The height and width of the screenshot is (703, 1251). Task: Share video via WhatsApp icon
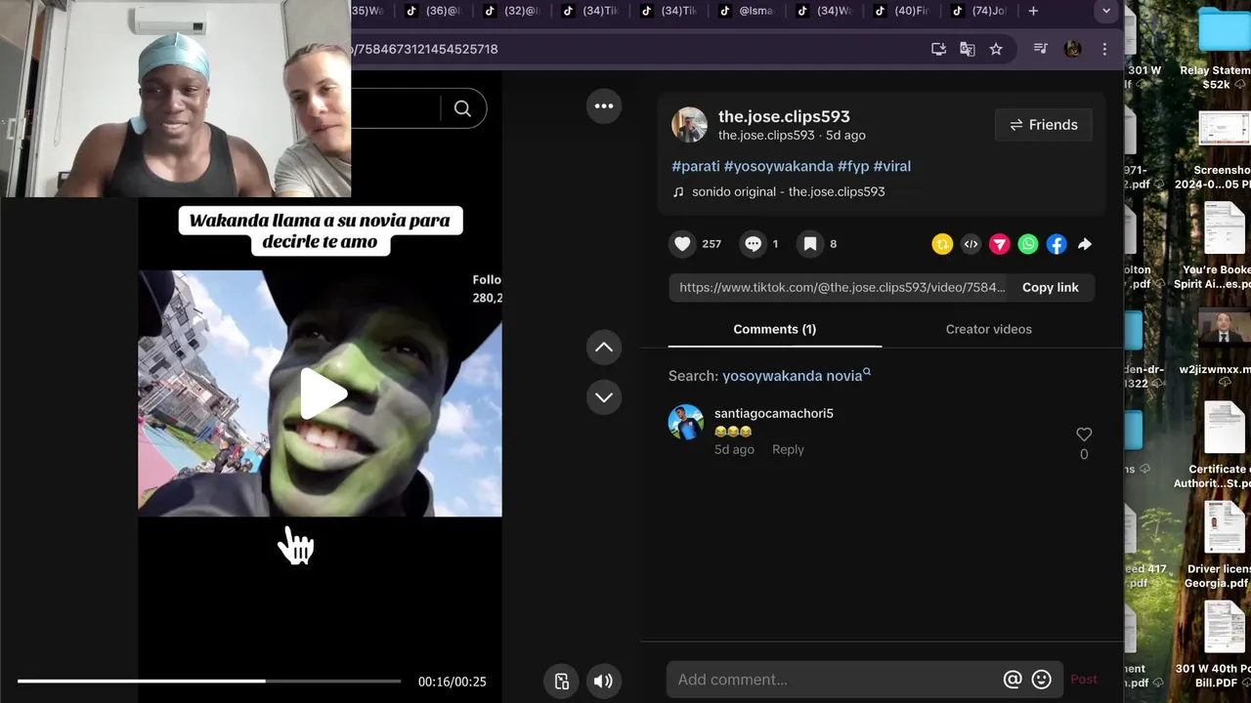(1028, 244)
